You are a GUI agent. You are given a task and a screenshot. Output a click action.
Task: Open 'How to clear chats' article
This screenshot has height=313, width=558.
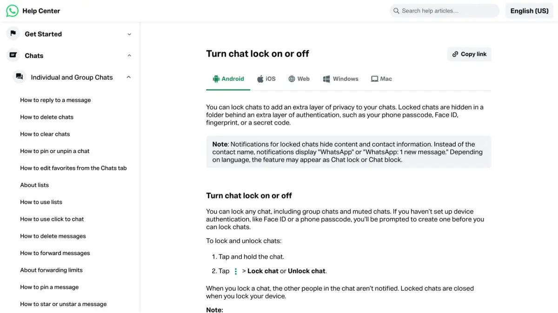click(45, 134)
